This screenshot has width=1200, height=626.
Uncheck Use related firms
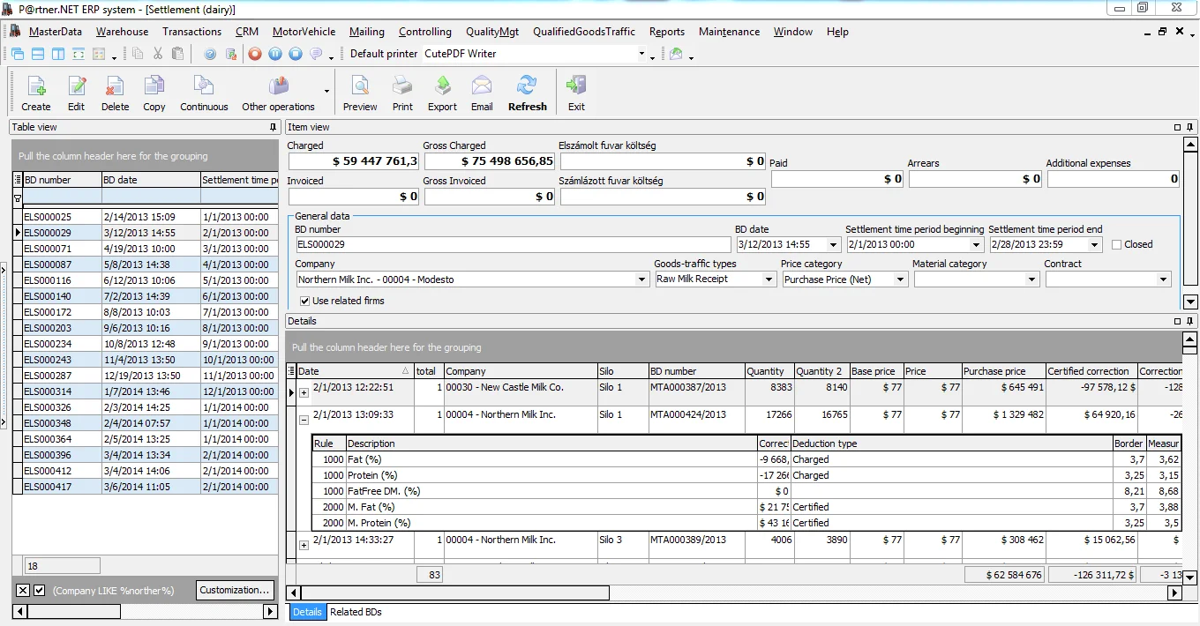305,302
